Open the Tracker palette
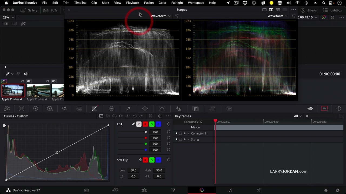Viewport: 346px width, 194px height. tap(162, 109)
